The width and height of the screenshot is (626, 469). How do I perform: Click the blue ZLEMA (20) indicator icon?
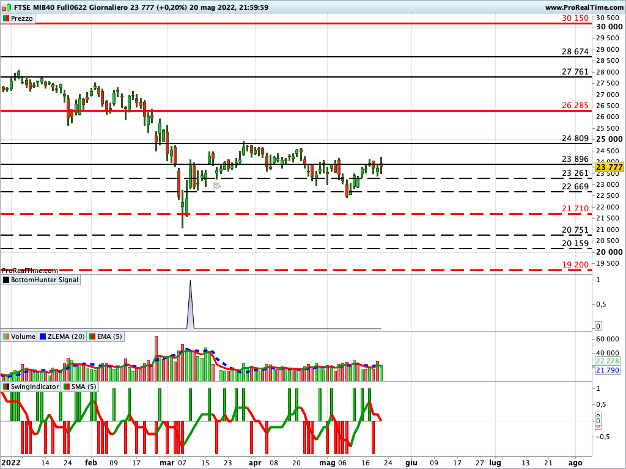click(42, 336)
